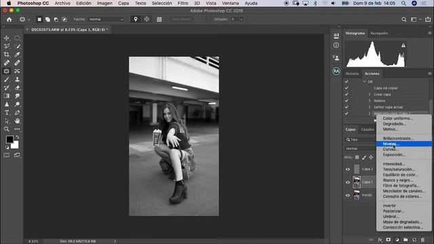Select the Eraser tool
The height and width of the screenshot is (244, 434).
coord(17,88)
